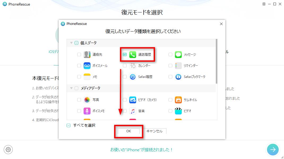
Task: Click the Reminders (リマインダー) list icon
Action: [178, 66]
